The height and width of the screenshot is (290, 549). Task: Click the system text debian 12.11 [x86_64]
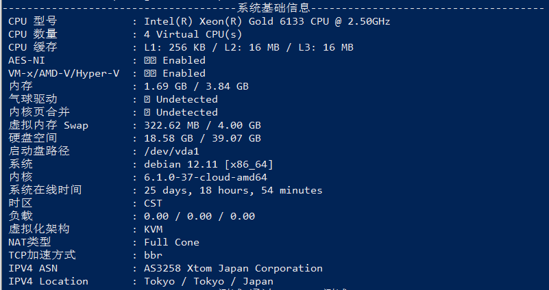click(208, 165)
